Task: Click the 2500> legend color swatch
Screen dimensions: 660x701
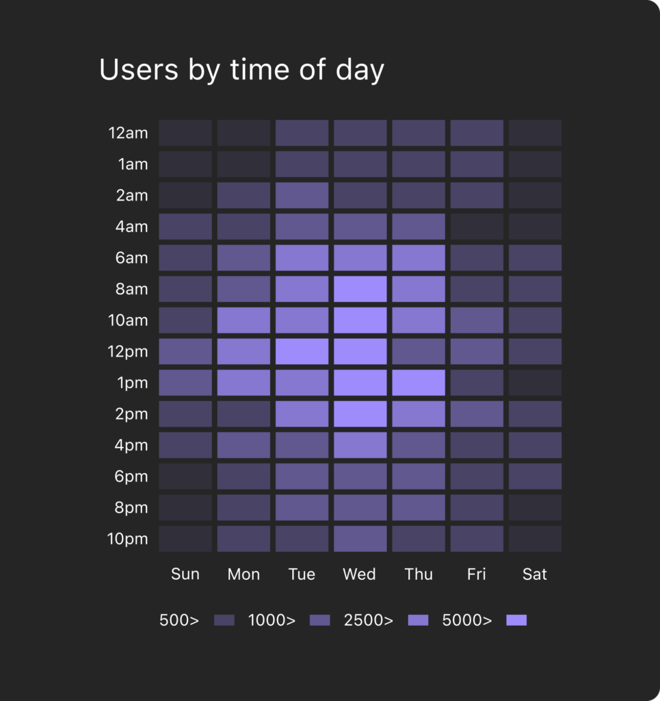Action: coord(418,620)
